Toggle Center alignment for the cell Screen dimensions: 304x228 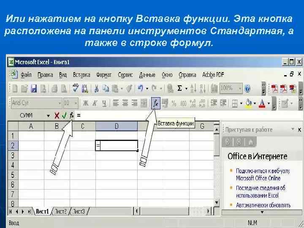125,103
